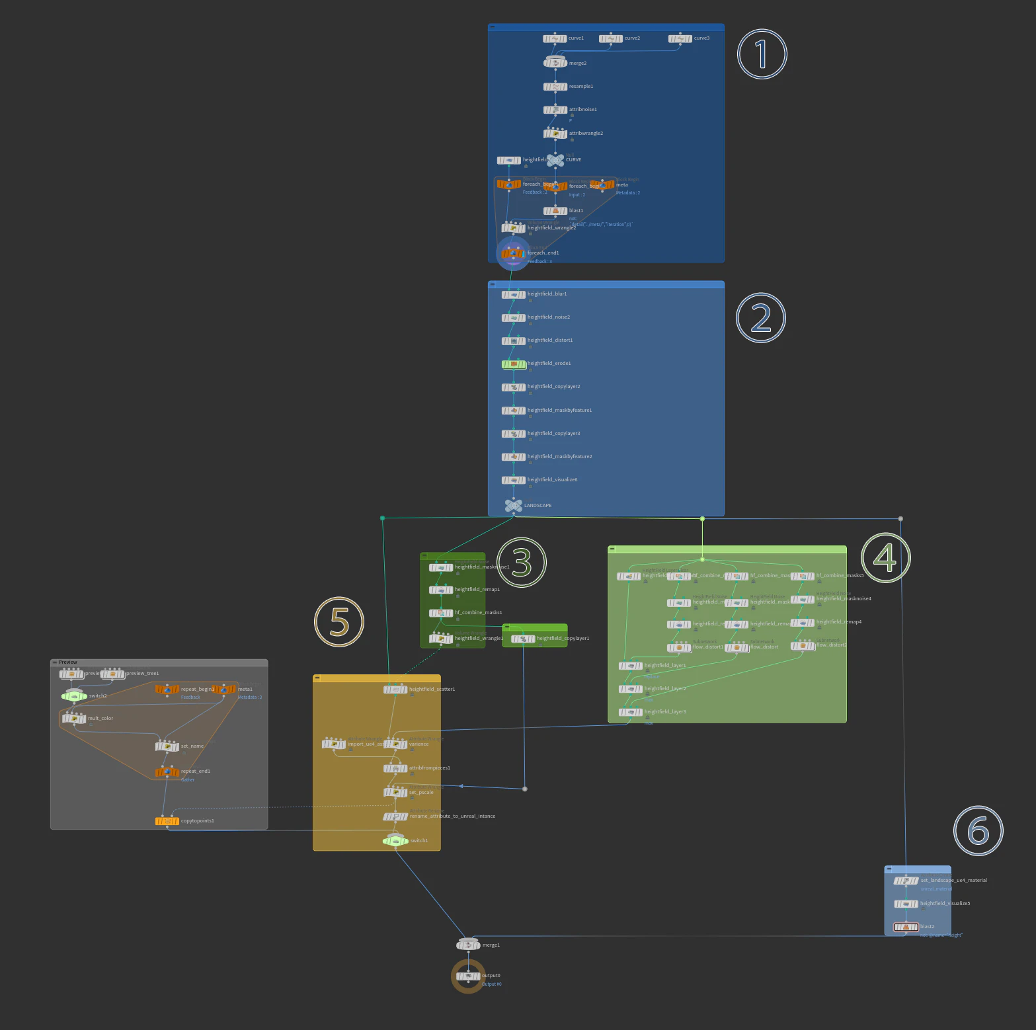The width and height of the screenshot is (1036, 1030).
Task: Click the heightfield_copylayer3 node
Action: (514, 434)
